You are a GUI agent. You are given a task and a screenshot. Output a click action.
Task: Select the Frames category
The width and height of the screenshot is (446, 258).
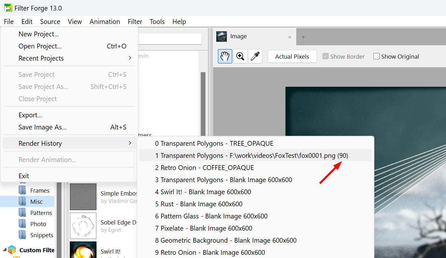pyautogui.click(x=40, y=191)
